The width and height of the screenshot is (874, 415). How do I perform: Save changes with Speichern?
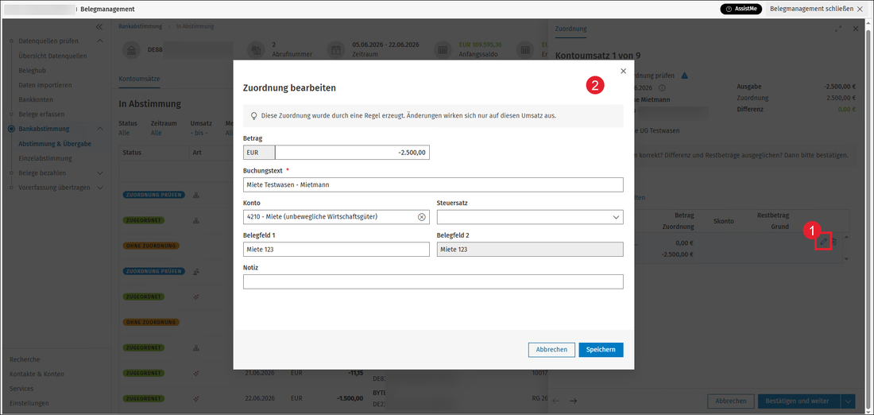tap(601, 350)
